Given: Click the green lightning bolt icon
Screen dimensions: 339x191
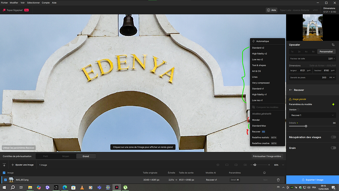Looking at the screenshot, I should click(x=333, y=104).
